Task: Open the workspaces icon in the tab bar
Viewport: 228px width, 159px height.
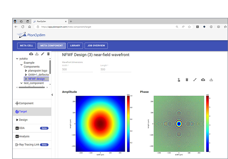Action: point(21,21)
